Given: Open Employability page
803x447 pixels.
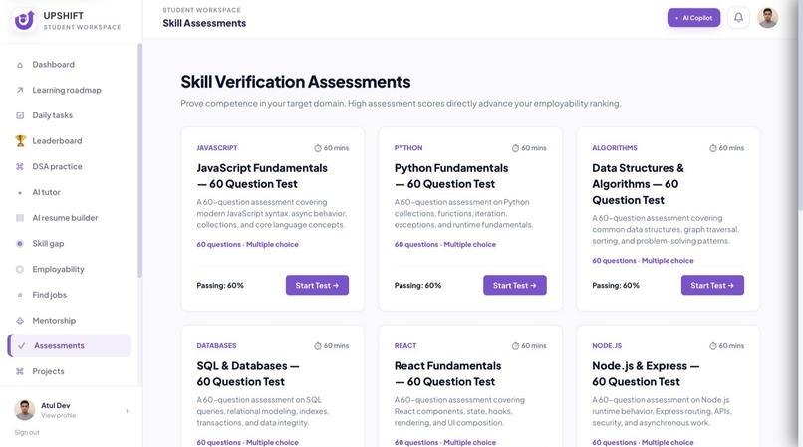Looking at the screenshot, I should coord(69,270).
